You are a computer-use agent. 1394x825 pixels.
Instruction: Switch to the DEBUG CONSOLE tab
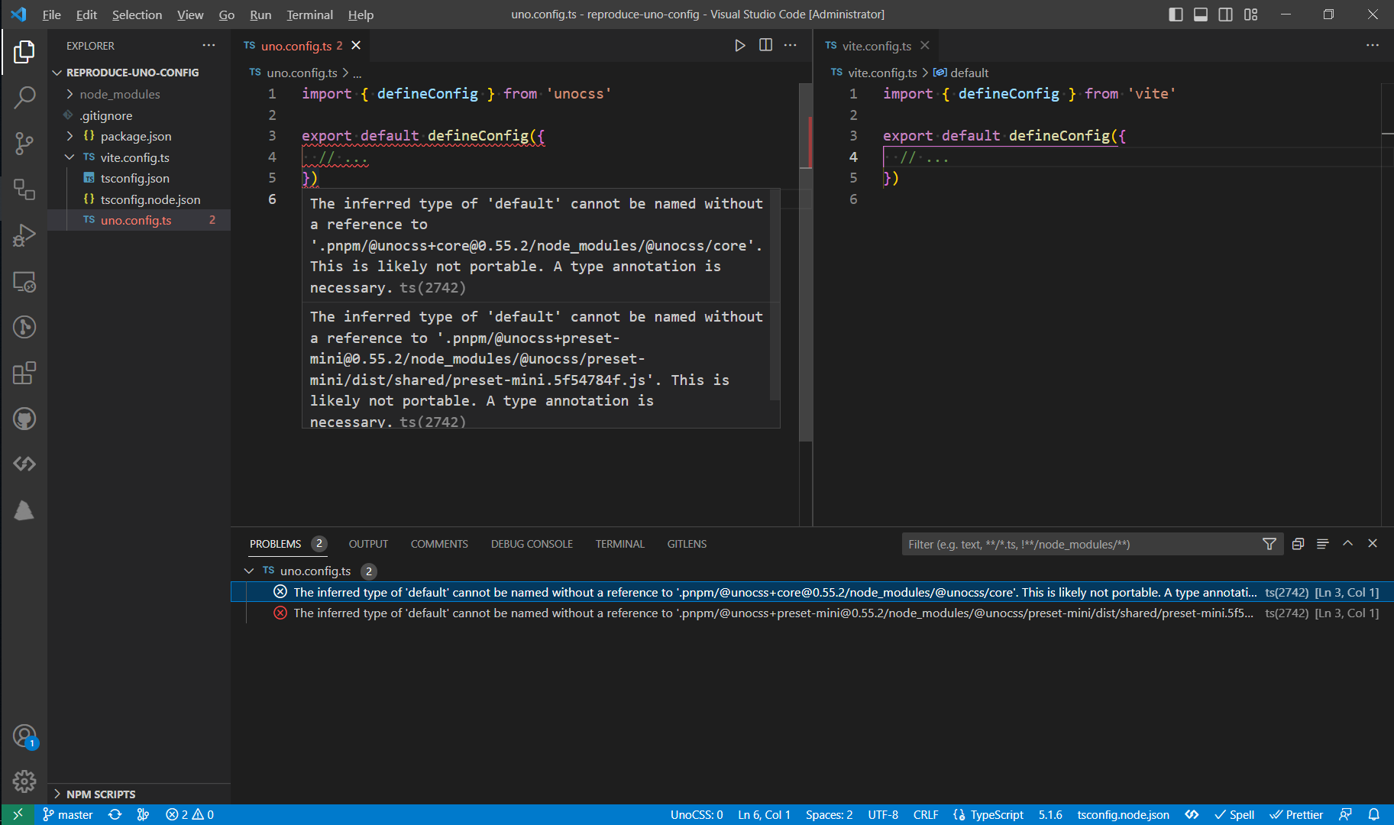pos(532,543)
